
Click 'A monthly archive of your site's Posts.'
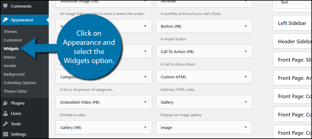click(x=191, y=14)
